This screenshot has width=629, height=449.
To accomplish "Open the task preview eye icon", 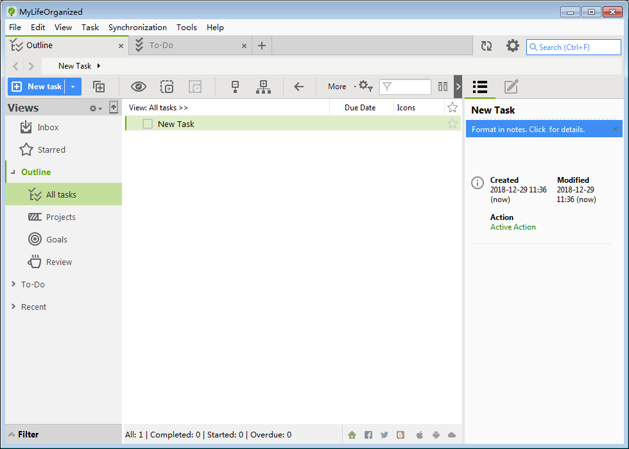I will coord(138,86).
